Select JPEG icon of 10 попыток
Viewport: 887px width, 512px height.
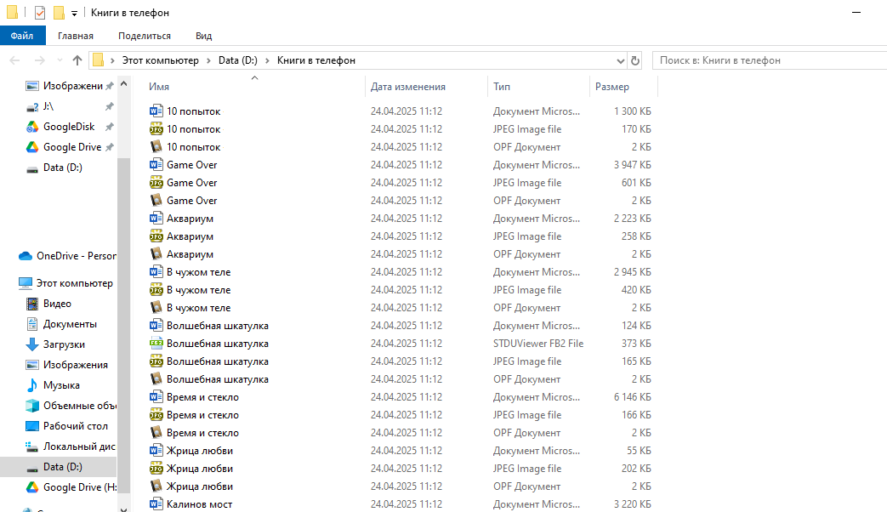156,129
